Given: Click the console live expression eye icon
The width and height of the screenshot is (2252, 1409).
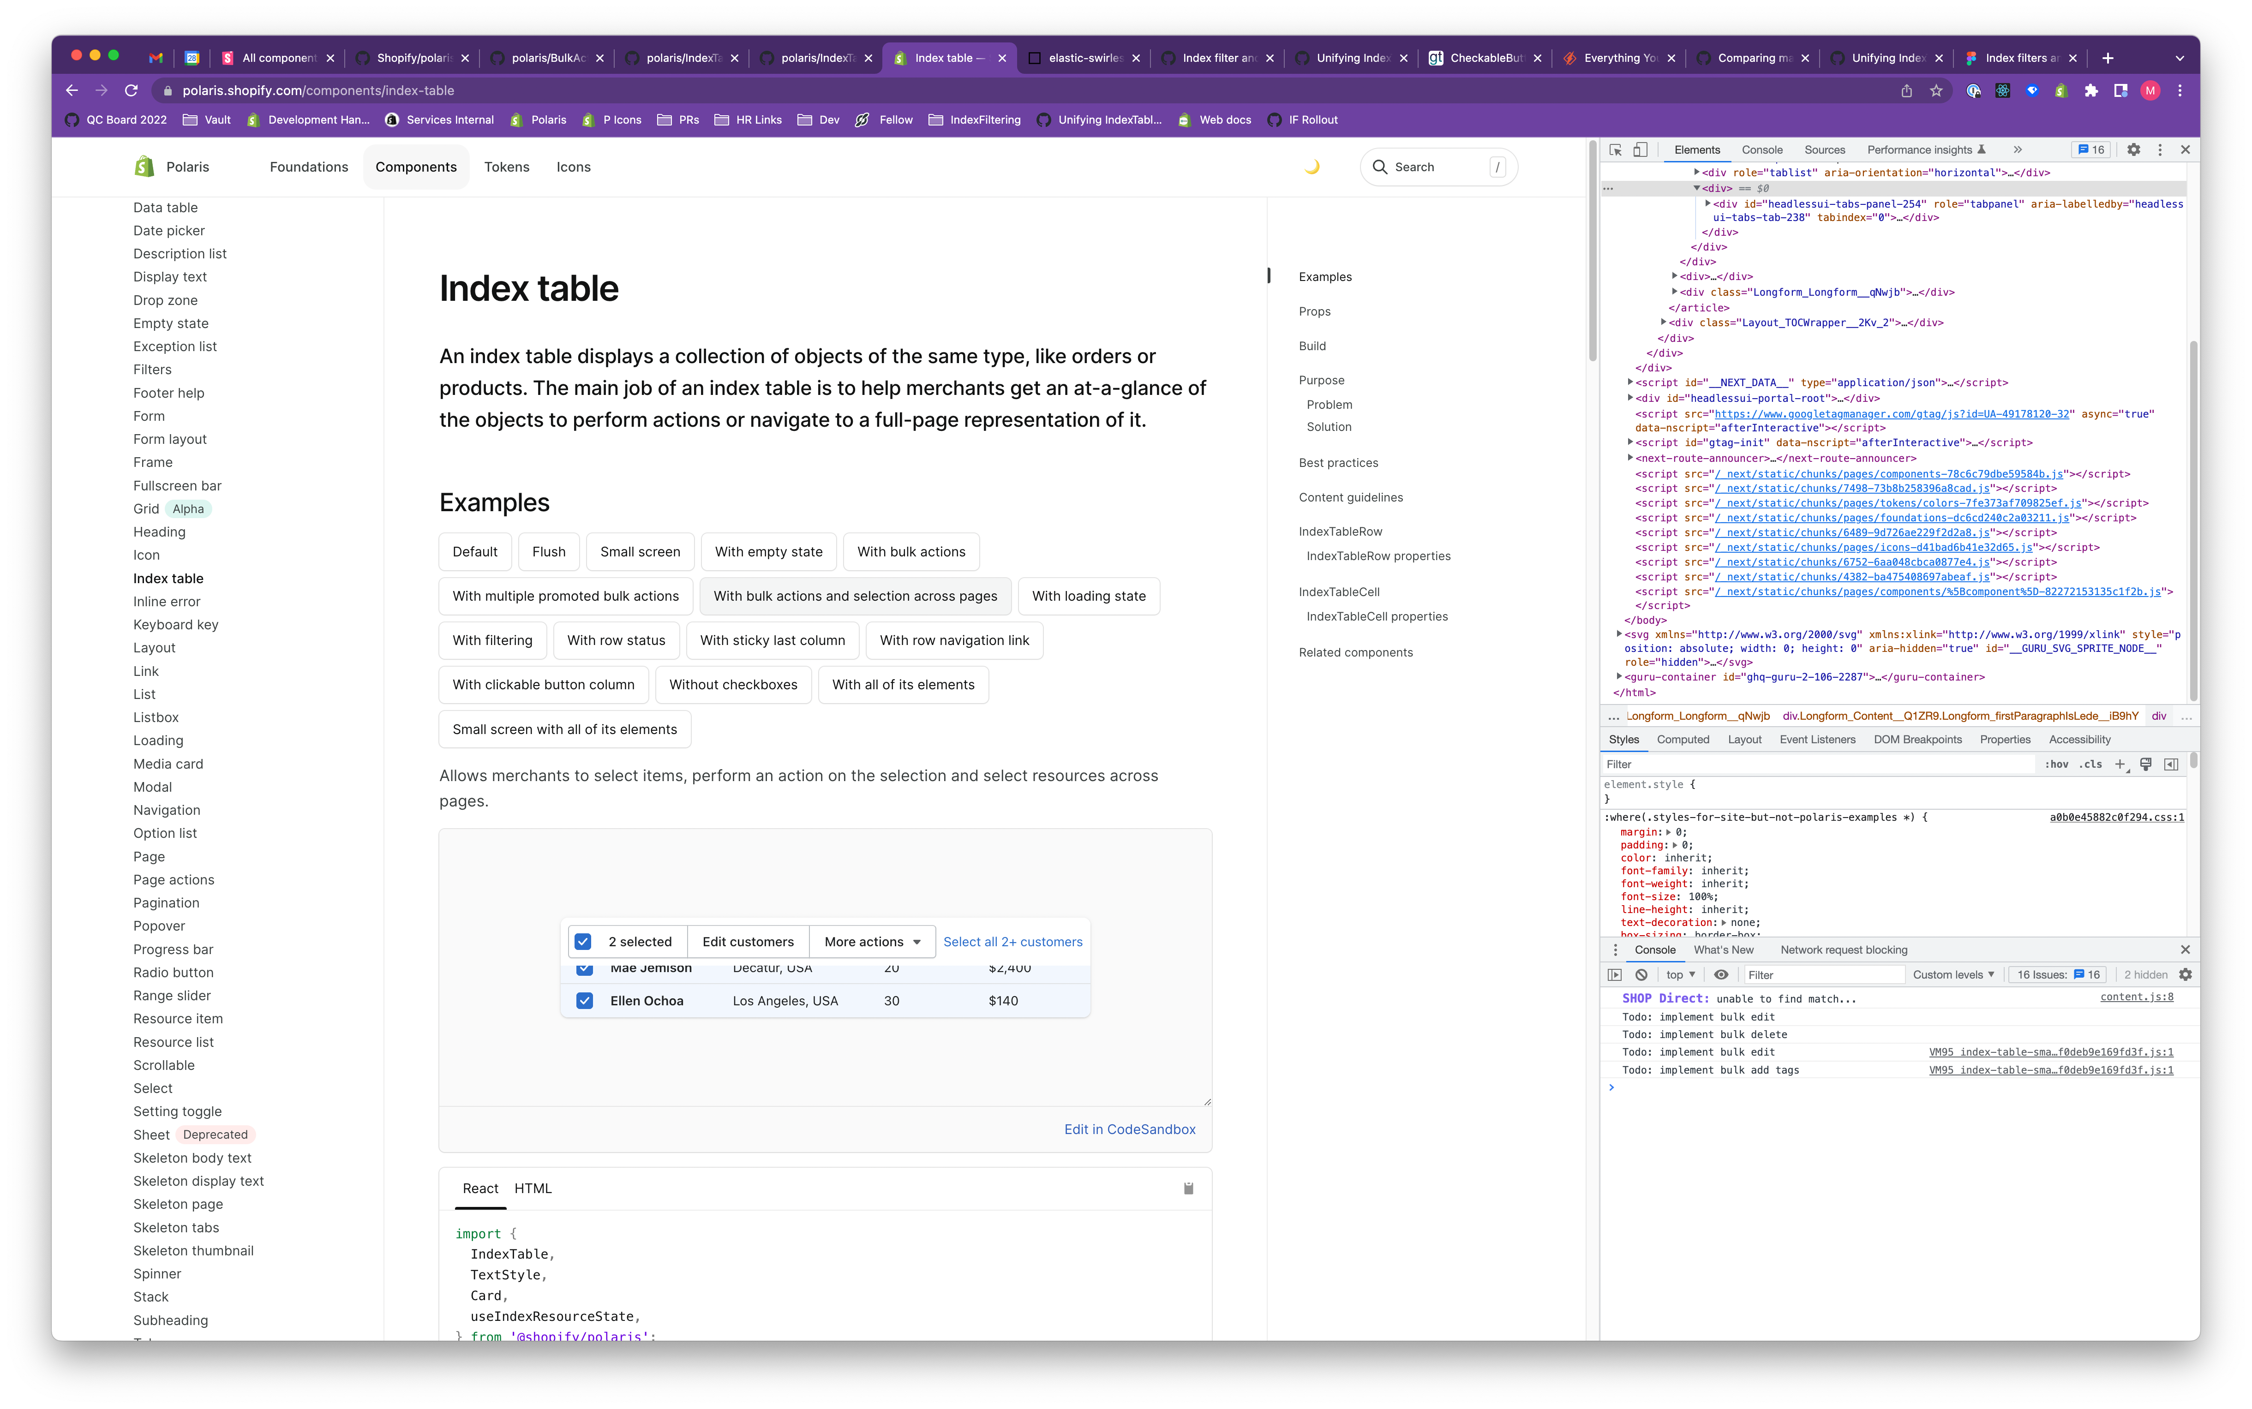Looking at the screenshot, I should coord(1721,975).
